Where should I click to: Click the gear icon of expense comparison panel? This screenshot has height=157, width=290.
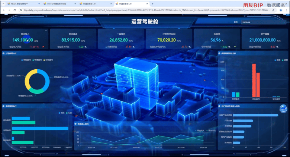coord(219,53)
